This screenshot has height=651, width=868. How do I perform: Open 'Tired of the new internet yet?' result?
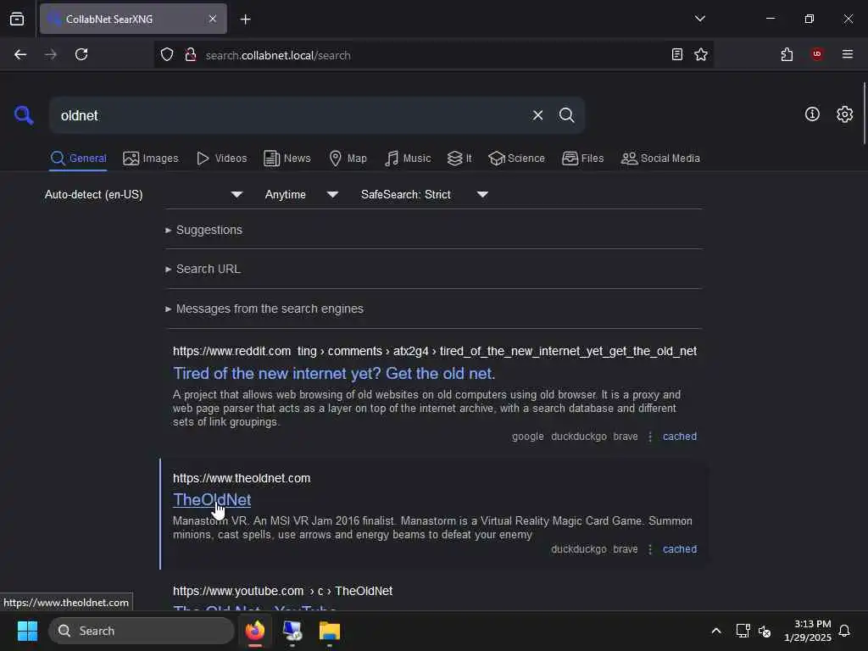pyautogui.click(x=334, y=374)
